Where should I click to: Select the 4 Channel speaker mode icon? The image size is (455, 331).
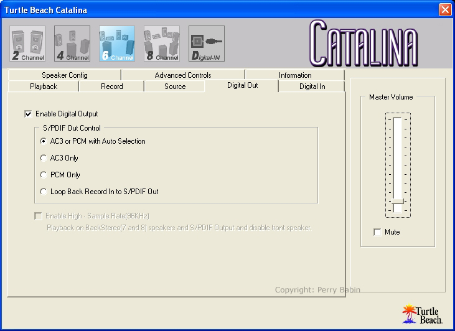click(x=72, y=44)
